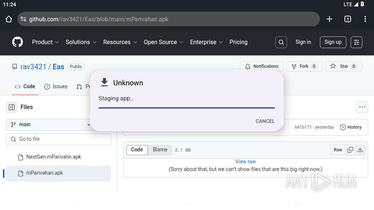
Task: Tap the 11:24 clock in status bar
Action: click(x=9, y=4)
